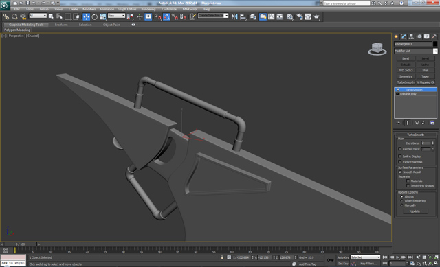
Task: Switch to the Object Paint ribbon tab
Action: tap(111, 25)
